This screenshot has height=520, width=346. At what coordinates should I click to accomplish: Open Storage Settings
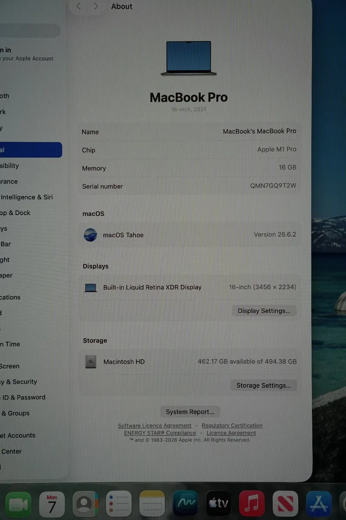(264, 385)
